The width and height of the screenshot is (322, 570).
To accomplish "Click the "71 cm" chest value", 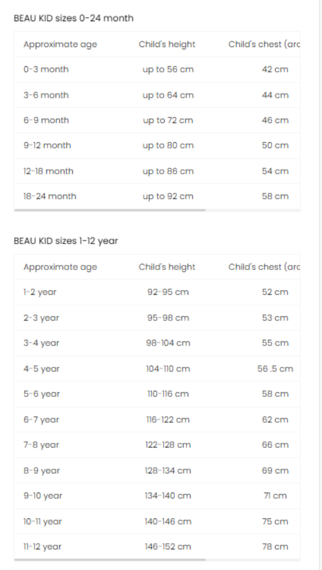I will tap(275, 496).
